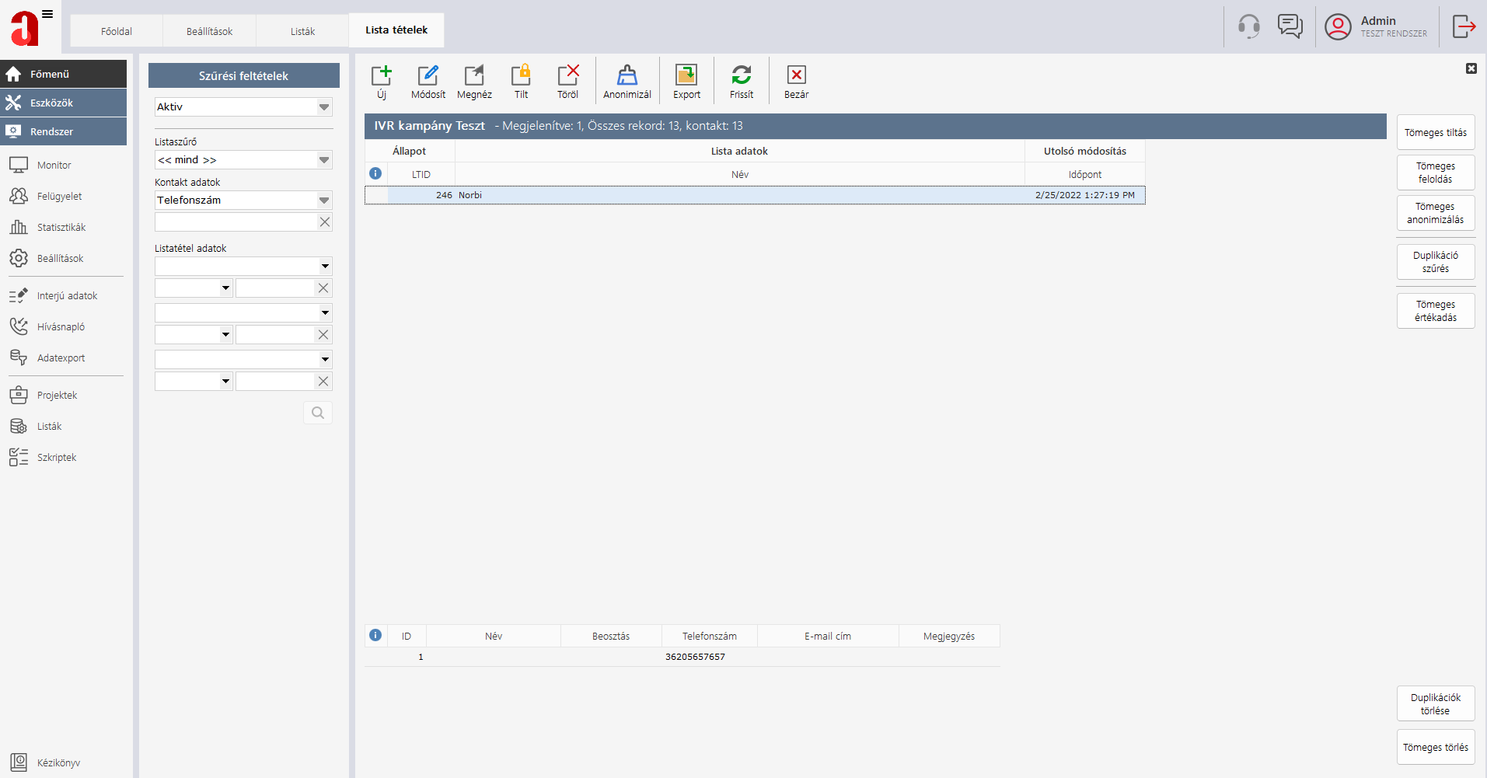Click the Tömeges tiltás button
Viewport: 1487px width, 778px height.
click(x=1435, y=133)
